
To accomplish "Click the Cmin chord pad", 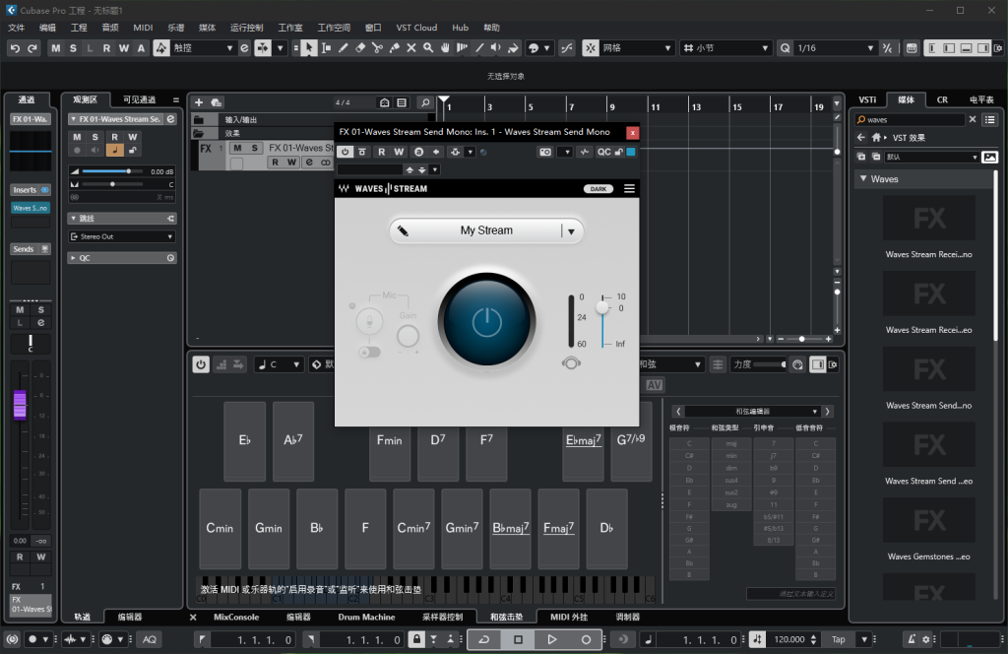I will (220, 528).
